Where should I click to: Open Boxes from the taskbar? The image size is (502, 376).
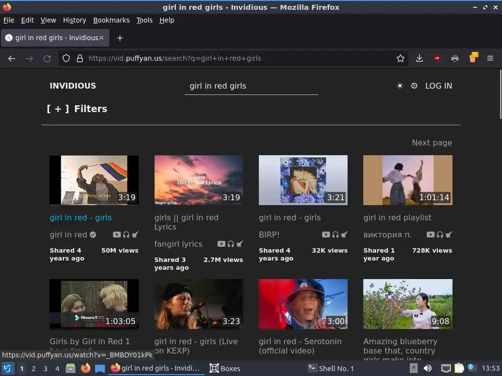225,368
